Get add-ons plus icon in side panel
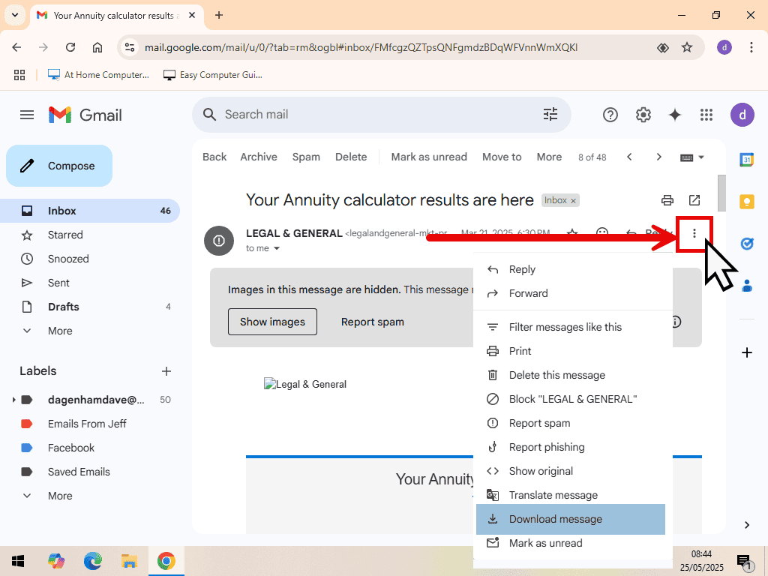Image resolution: width=768 pixels, height=576 pixels. (x=746, y=352)
